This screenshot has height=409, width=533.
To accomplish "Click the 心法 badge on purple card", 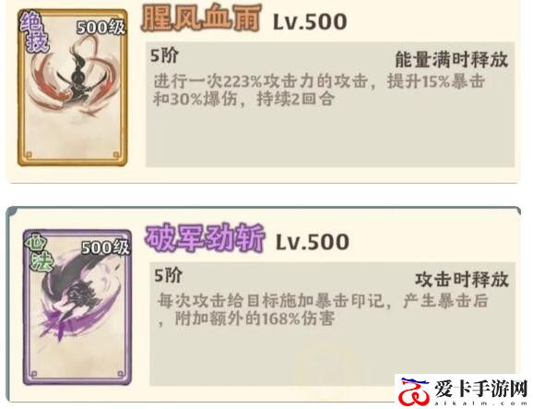I will (x=40, y=253).
